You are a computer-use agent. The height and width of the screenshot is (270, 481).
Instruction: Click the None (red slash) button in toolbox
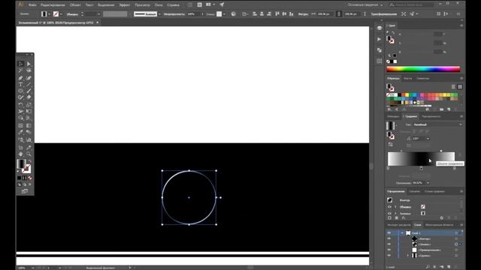[30, 178]
